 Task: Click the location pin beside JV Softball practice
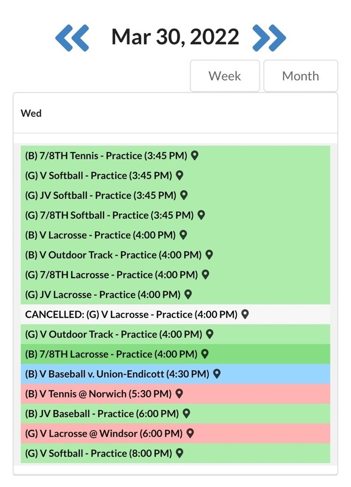click(185, 195)
